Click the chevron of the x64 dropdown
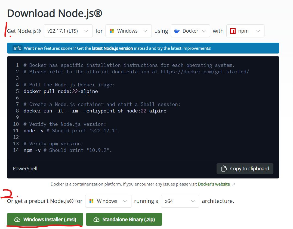293x229 pixels. (193, 201)
